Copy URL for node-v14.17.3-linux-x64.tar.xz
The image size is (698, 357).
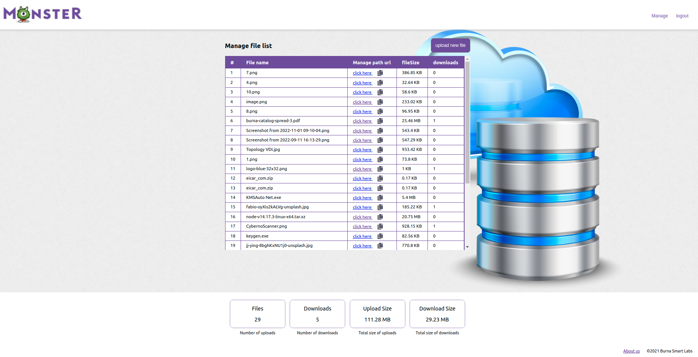[380, 217]
